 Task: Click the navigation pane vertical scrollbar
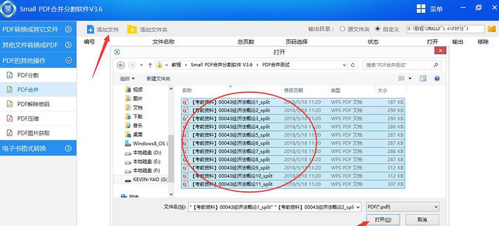171,159
